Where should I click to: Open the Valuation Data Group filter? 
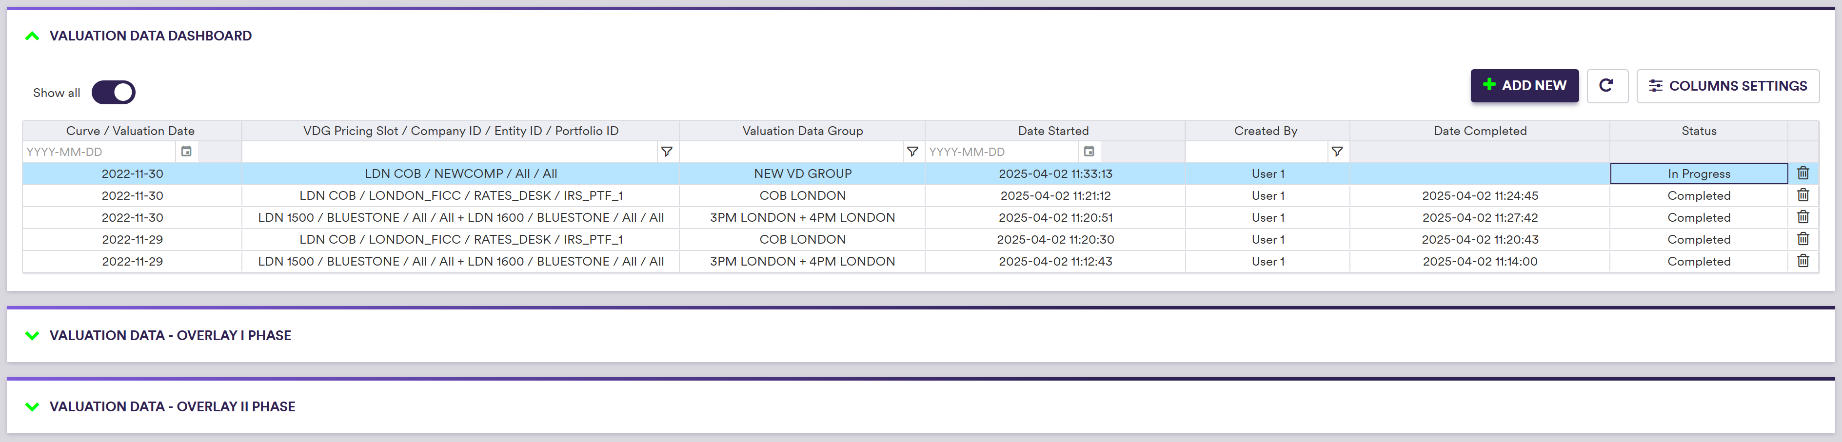click(x=911, y=152)
